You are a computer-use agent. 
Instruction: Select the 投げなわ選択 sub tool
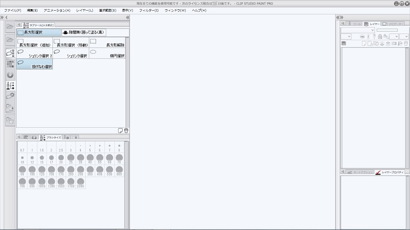(x=34, y=64)
